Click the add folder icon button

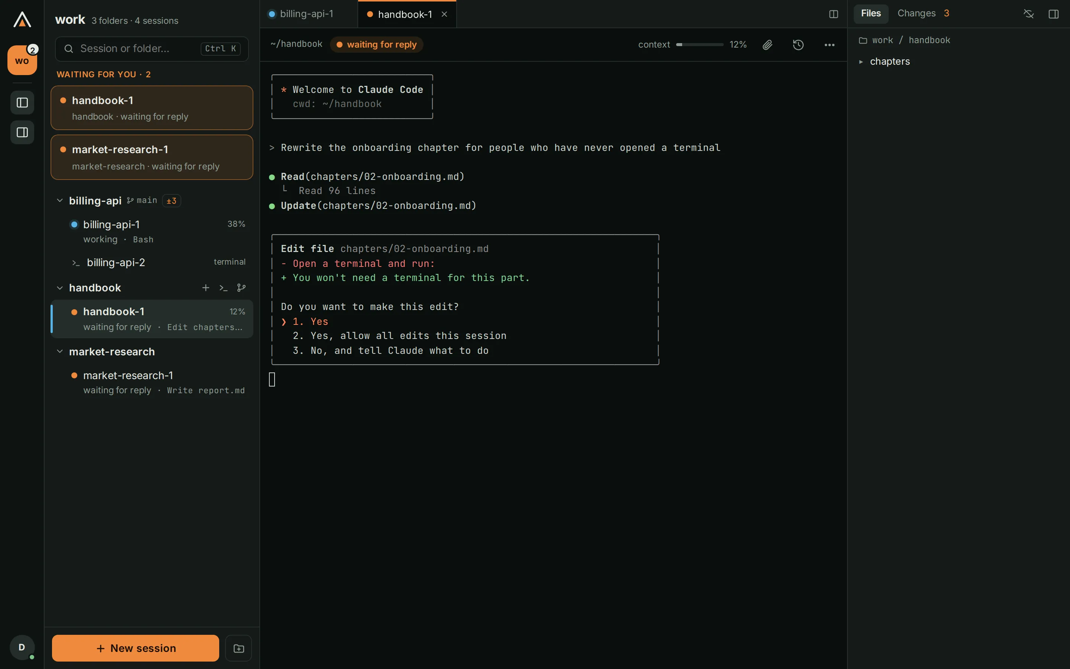pos(239,648)
